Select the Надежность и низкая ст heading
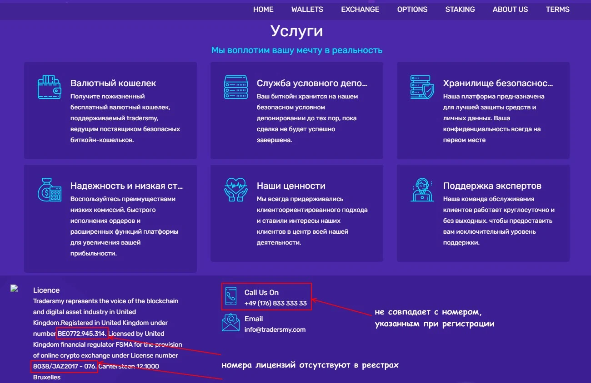 127,186
